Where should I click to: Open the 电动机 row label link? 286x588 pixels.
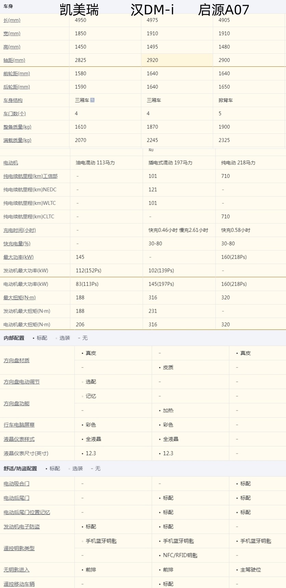pos(11,163)
